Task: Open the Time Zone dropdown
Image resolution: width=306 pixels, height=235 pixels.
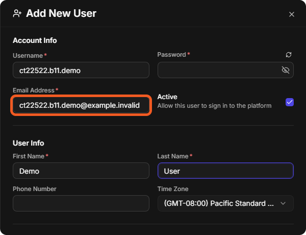Action: click(225, 203)
